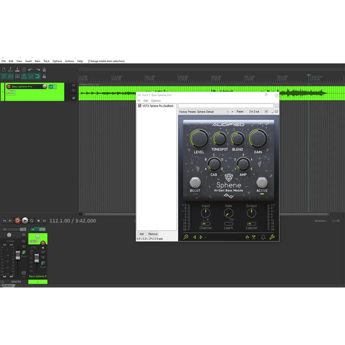This screenshot has height=345, width=345.
Task: Click the LEVEL knob on Sphene
Action: [x=199, y=139]
